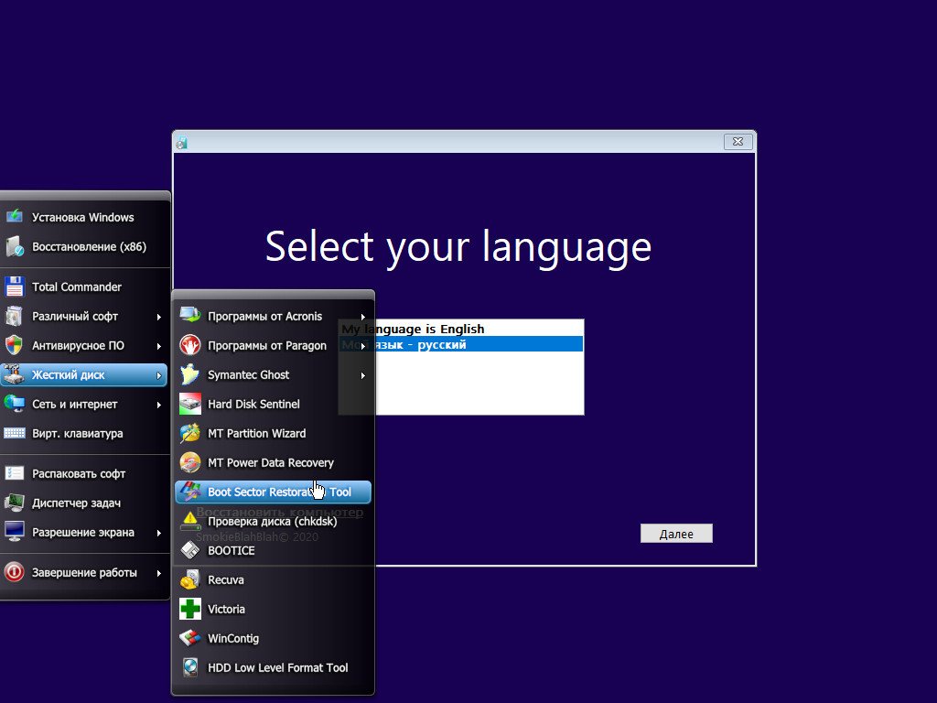Expand the Различный софт submenu arrow
This screenshot has height=703, width=937.
point(159,317)
